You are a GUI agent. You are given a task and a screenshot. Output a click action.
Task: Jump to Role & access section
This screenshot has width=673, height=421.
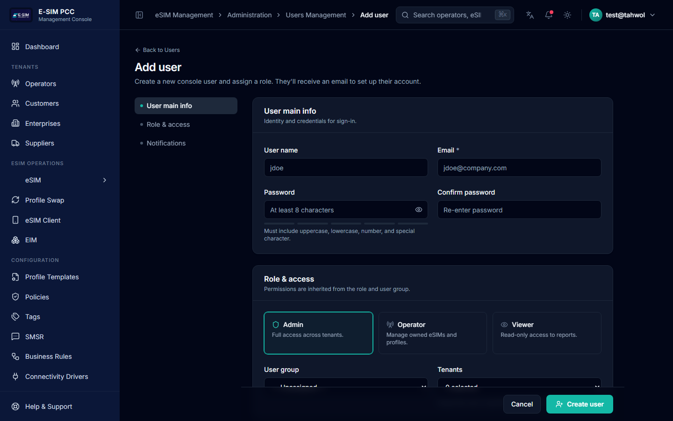click(168, 124)
